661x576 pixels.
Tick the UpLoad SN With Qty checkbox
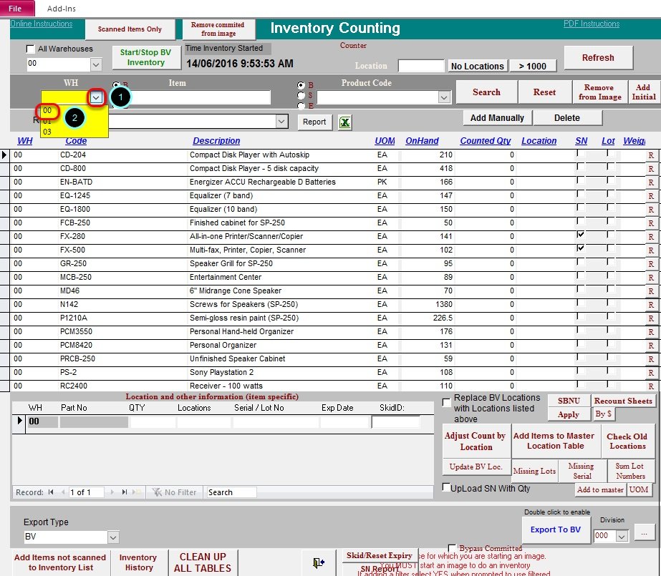coord(447,488)
